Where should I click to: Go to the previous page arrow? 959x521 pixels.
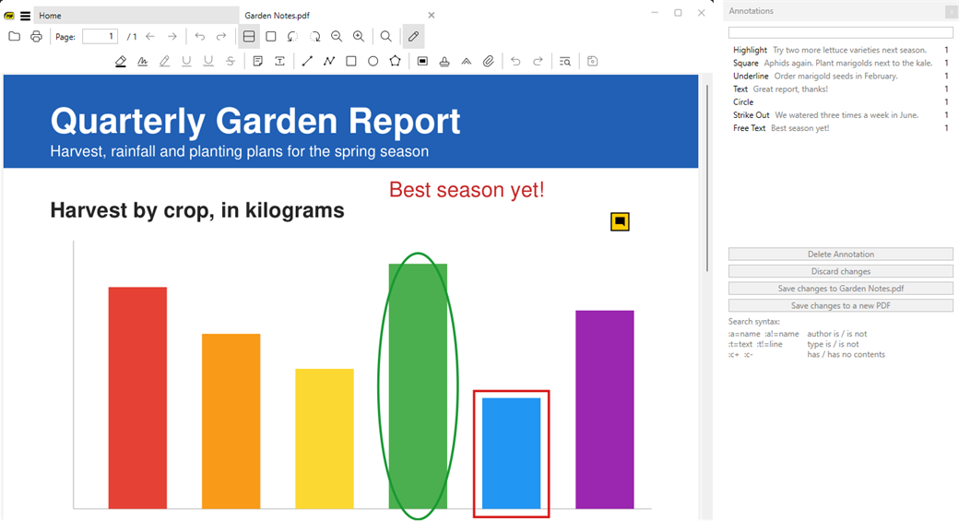(x=150, y=37)
